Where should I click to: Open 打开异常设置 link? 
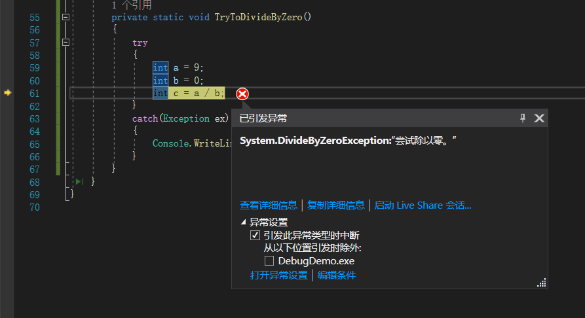coord(278,275)
